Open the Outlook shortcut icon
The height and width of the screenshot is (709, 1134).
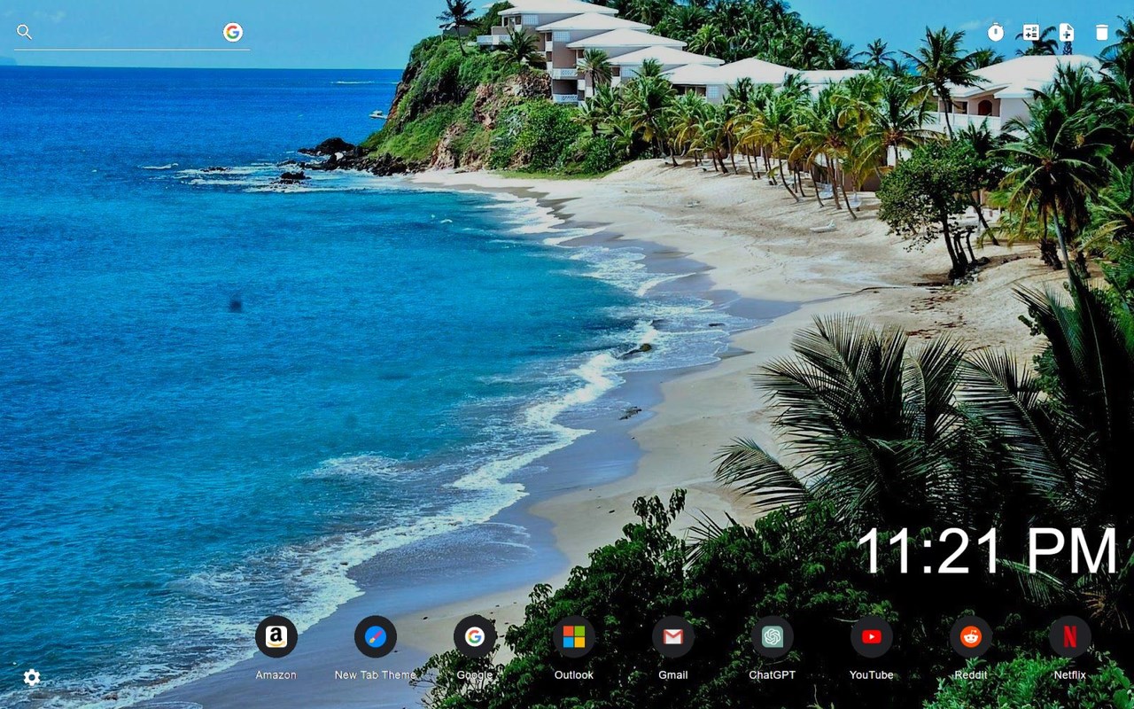click(x=574, y=637)
